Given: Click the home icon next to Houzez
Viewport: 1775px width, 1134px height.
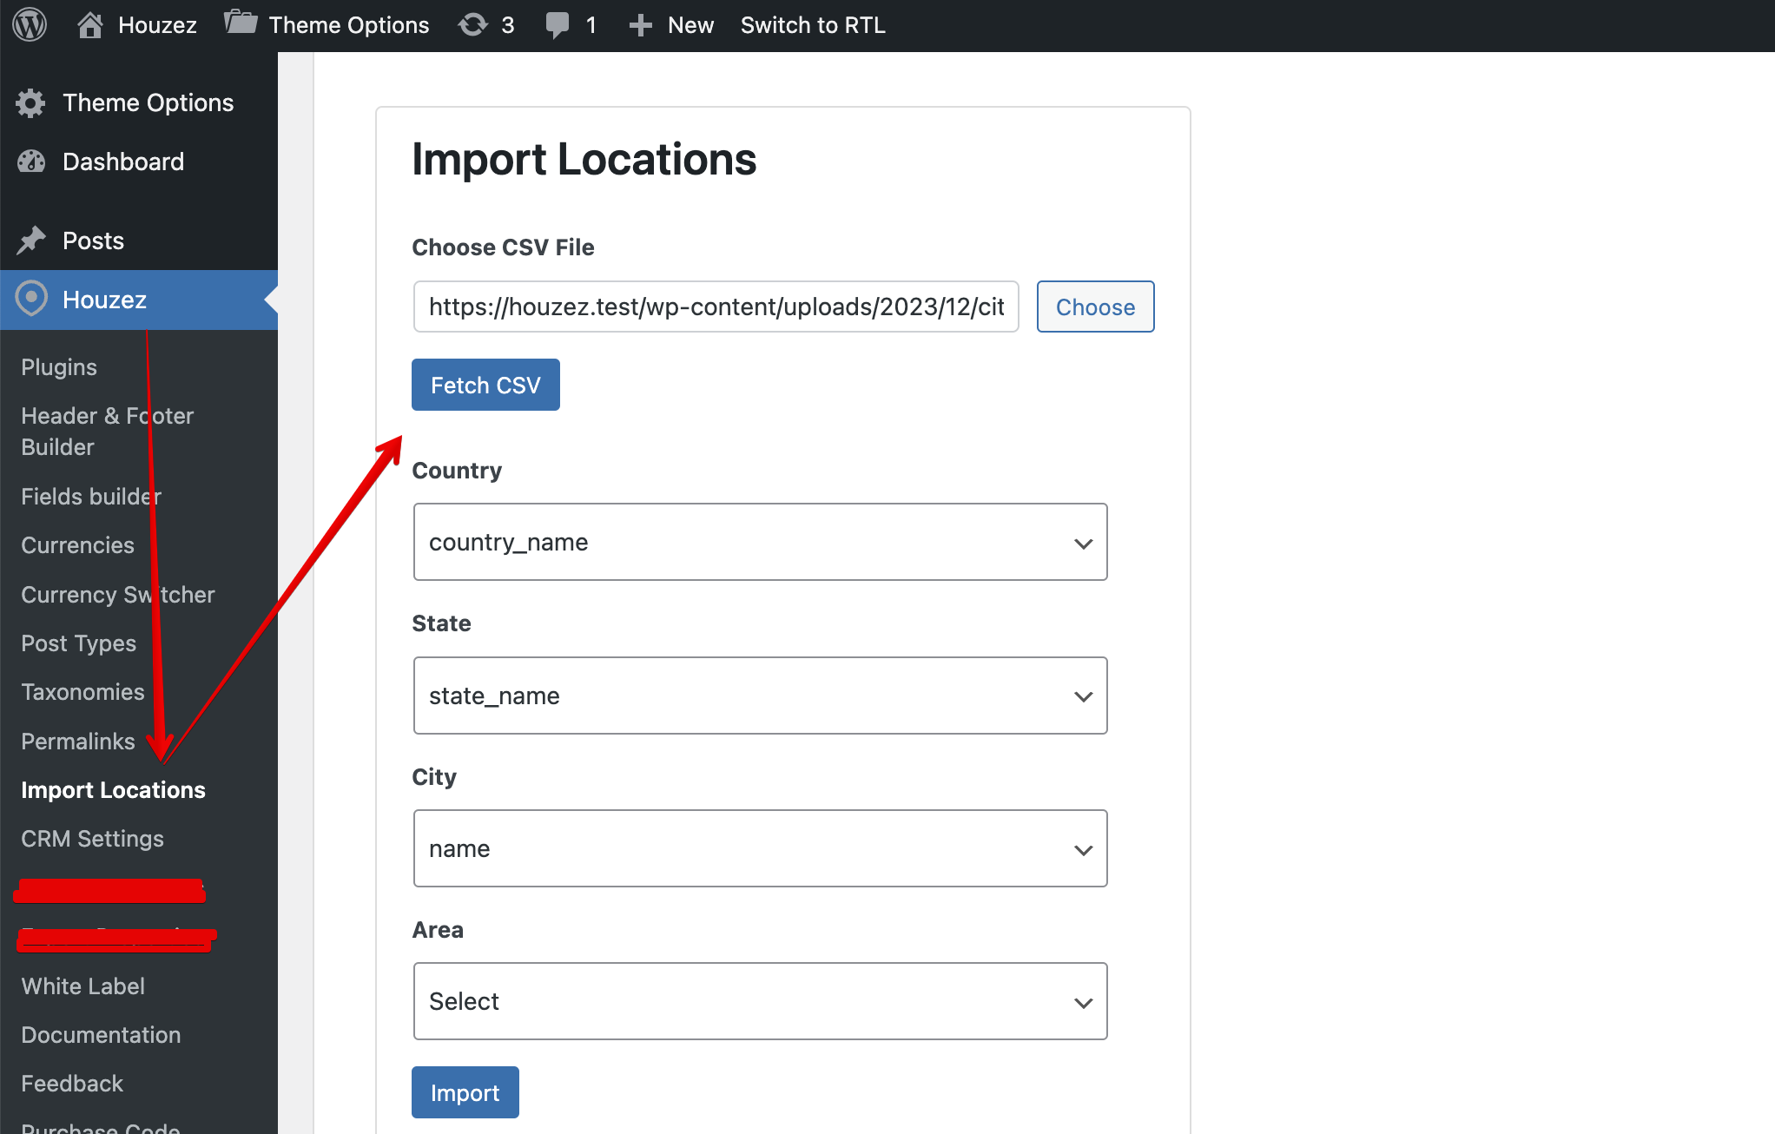Looking at the screenshot, I should coord(90,25).
